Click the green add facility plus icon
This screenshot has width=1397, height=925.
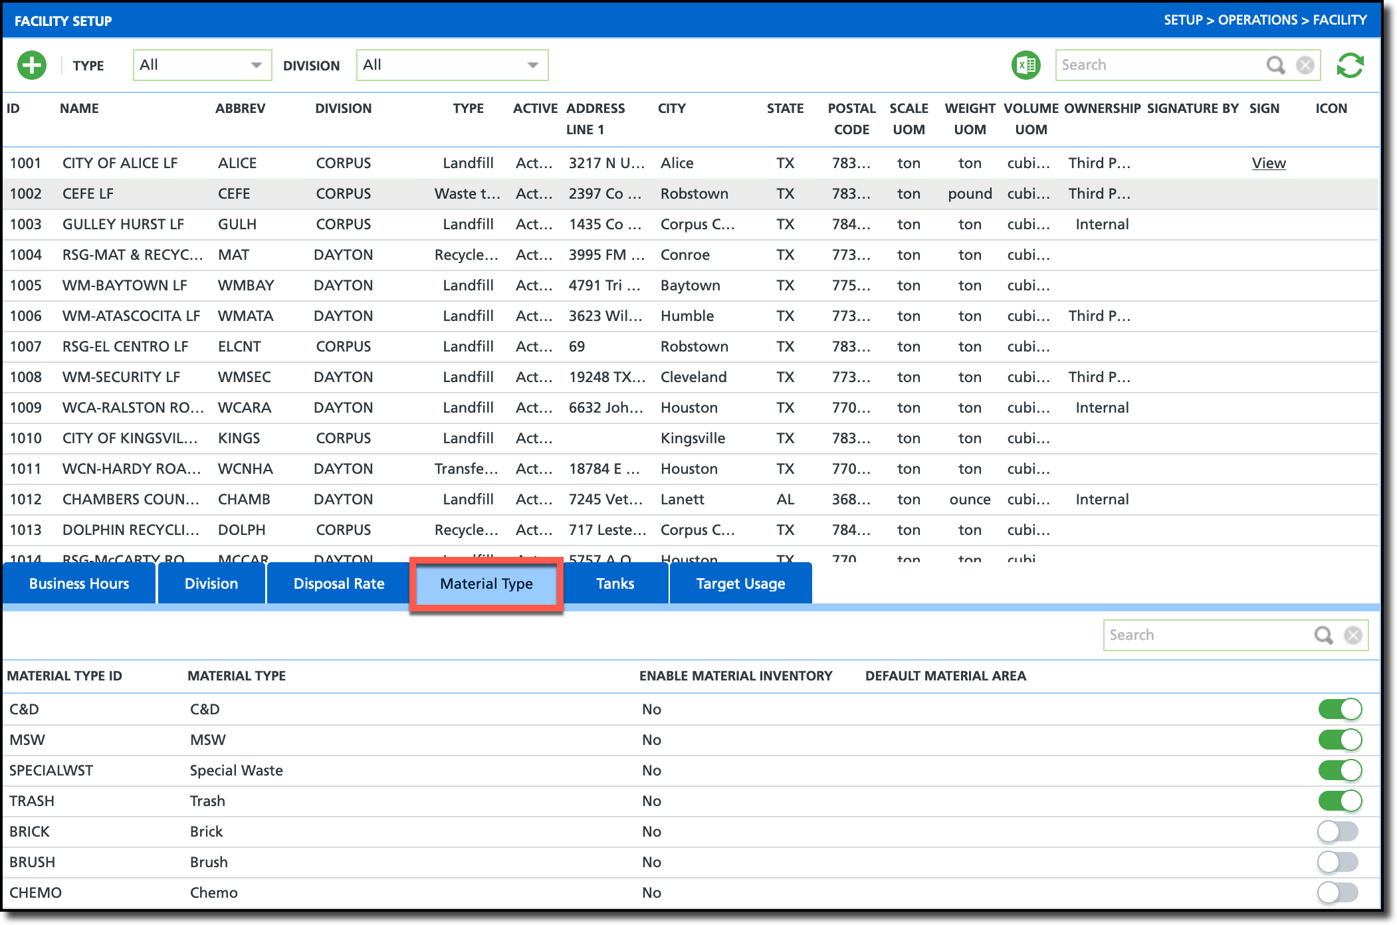point(32,65)
